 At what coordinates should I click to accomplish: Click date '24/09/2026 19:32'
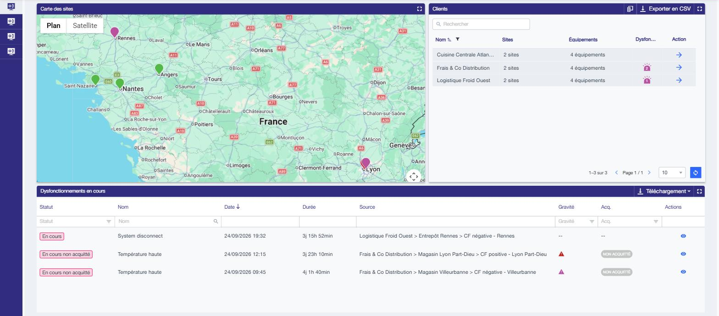pyautogui.click(x=245, y=236)
